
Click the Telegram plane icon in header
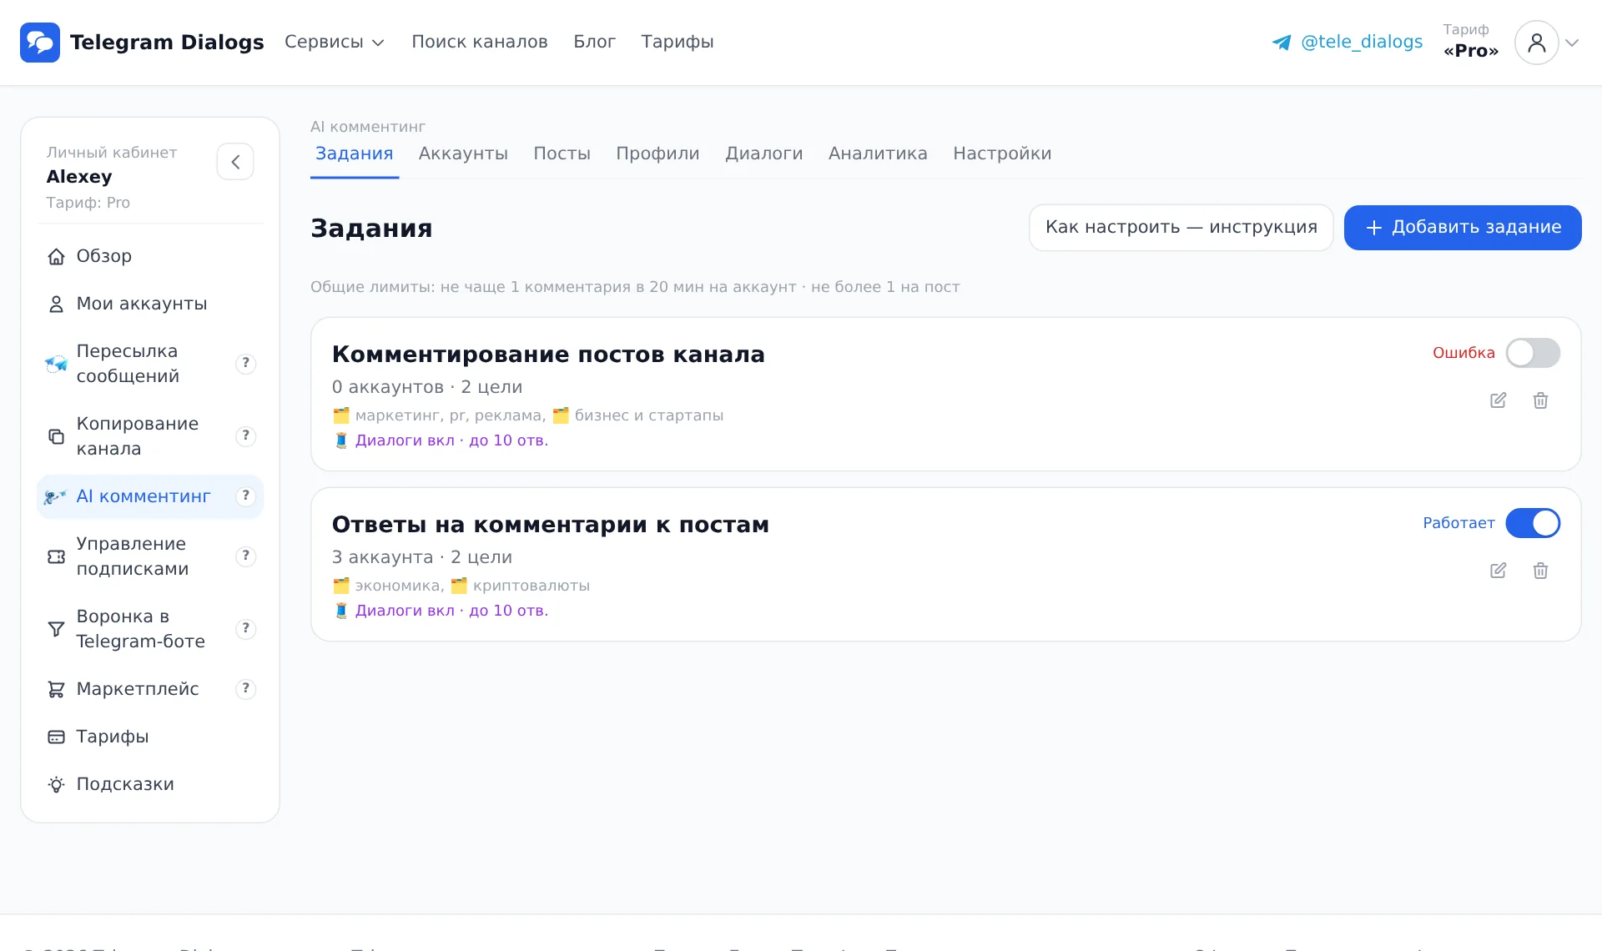[1282, 43]
